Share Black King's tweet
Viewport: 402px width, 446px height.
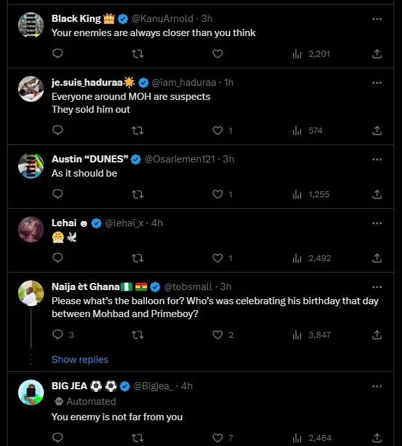377,54
